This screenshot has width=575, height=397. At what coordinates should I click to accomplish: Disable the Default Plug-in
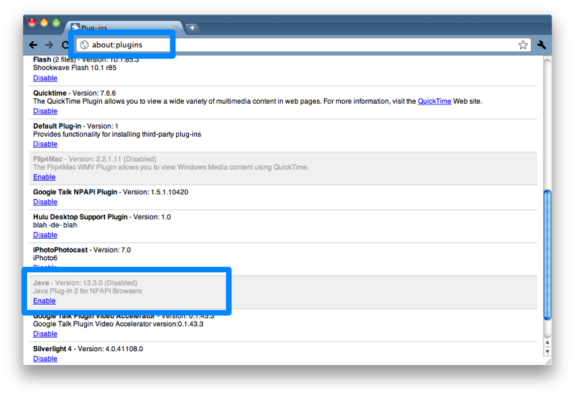click(45, 144)
